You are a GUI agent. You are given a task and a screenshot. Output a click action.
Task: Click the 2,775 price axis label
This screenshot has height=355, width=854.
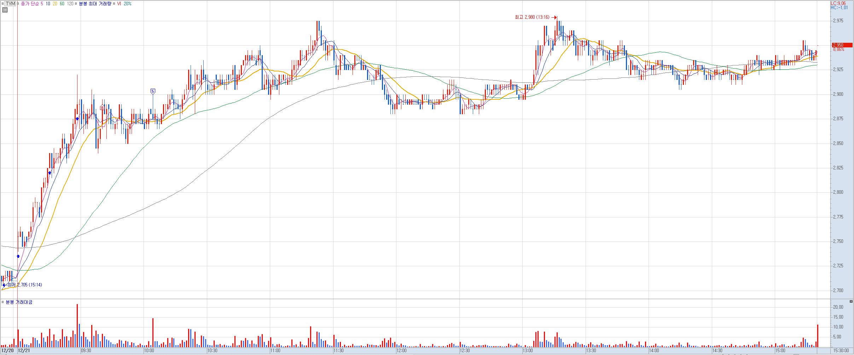838,217
